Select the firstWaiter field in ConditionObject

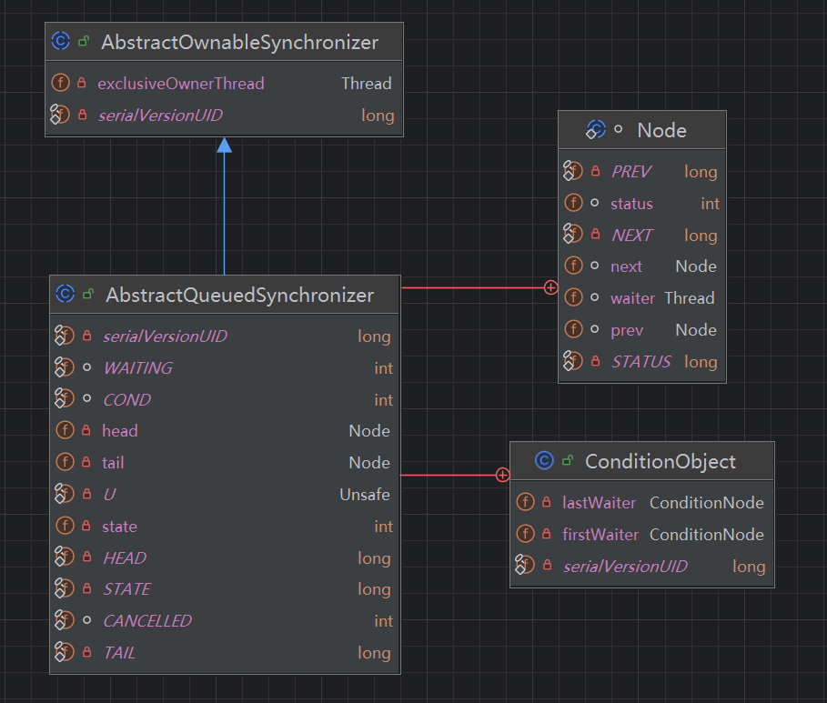[600, 535]
